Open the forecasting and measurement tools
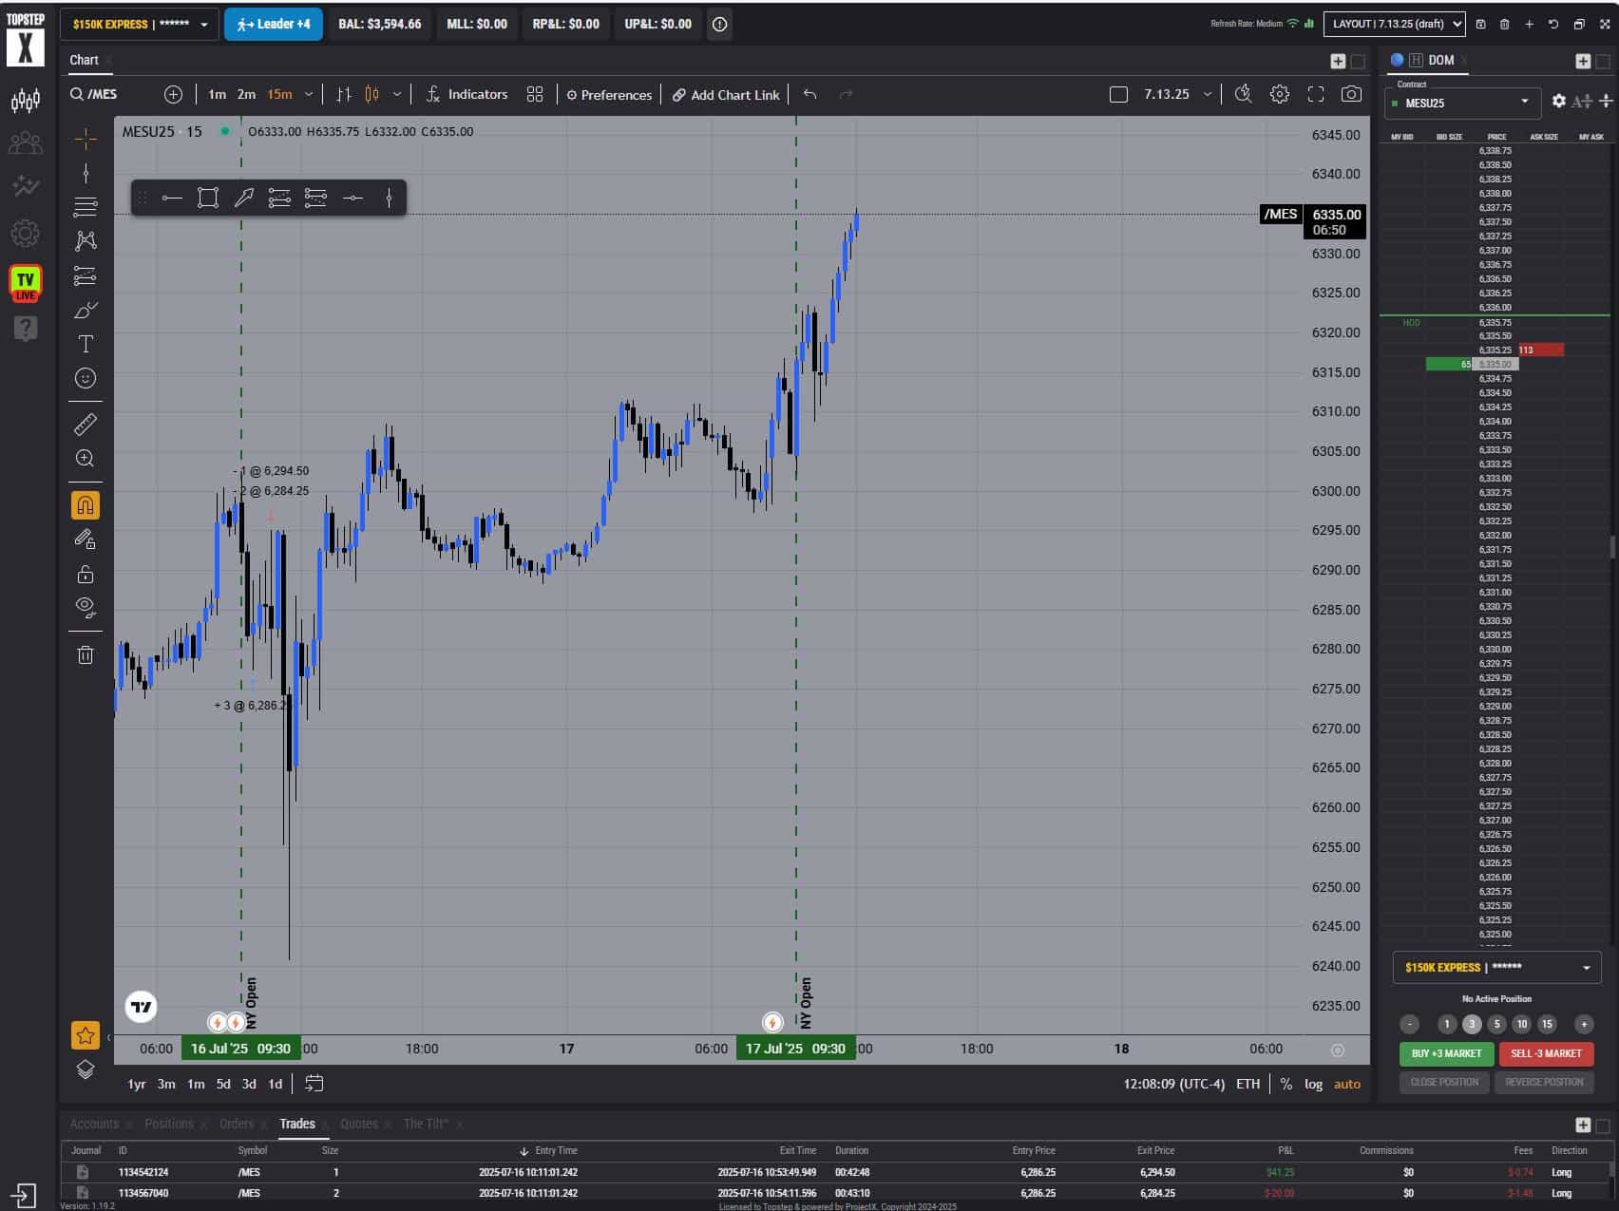 (x=86, y=275)
